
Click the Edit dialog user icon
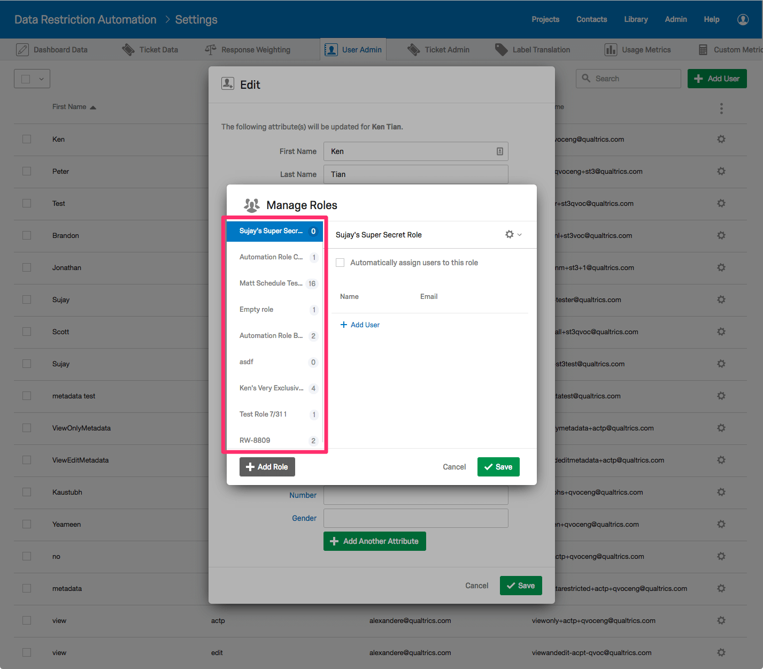click(x=228, y=83)
